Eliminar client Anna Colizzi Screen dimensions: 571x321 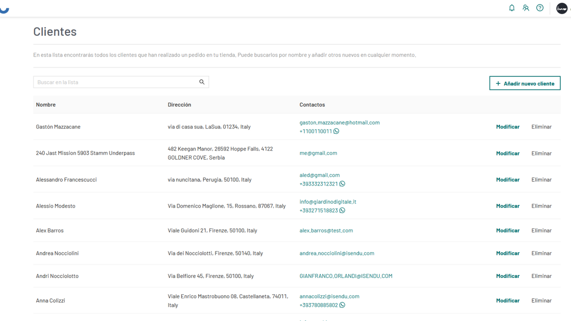542,300
